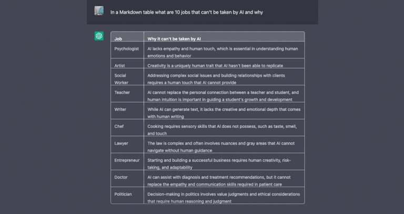Select the Lawyer cell

pos(121,143)
